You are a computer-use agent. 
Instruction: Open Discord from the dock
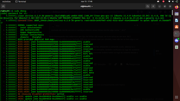(177, 40)
